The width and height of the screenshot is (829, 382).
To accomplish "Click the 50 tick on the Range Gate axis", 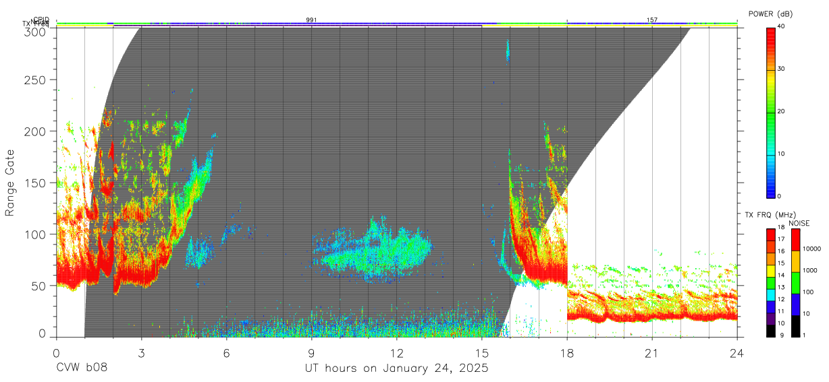I will pos(38,286).
